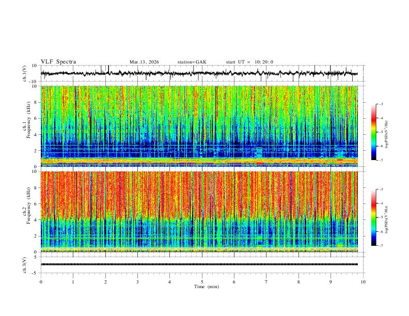This screenshot has width=409, height=316.
Task: Click the "ch.3(V)" axis label
Action: coord(25,265)
